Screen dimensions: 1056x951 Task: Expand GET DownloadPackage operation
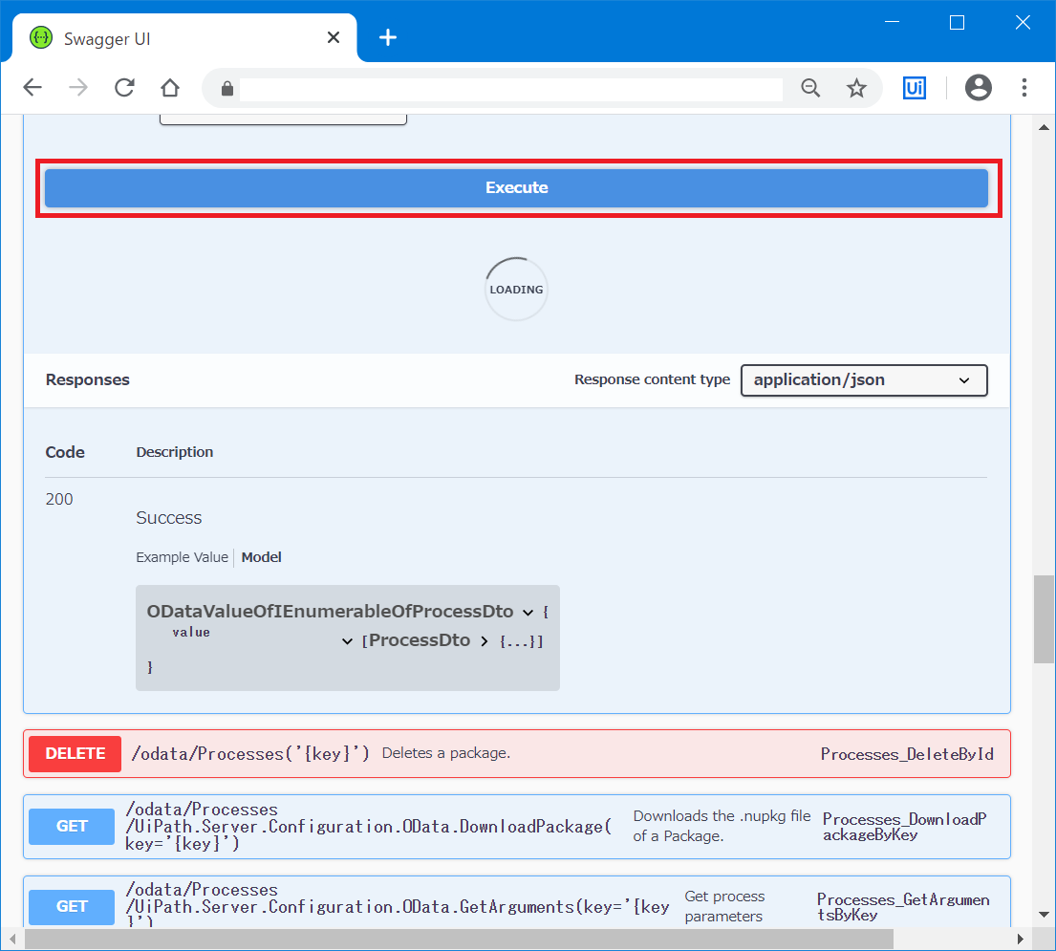tap(517, 827)
